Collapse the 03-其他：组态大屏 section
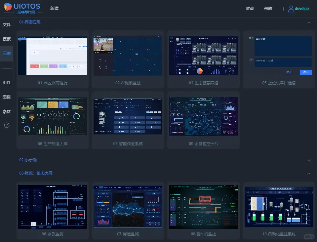 click(309, 173)
